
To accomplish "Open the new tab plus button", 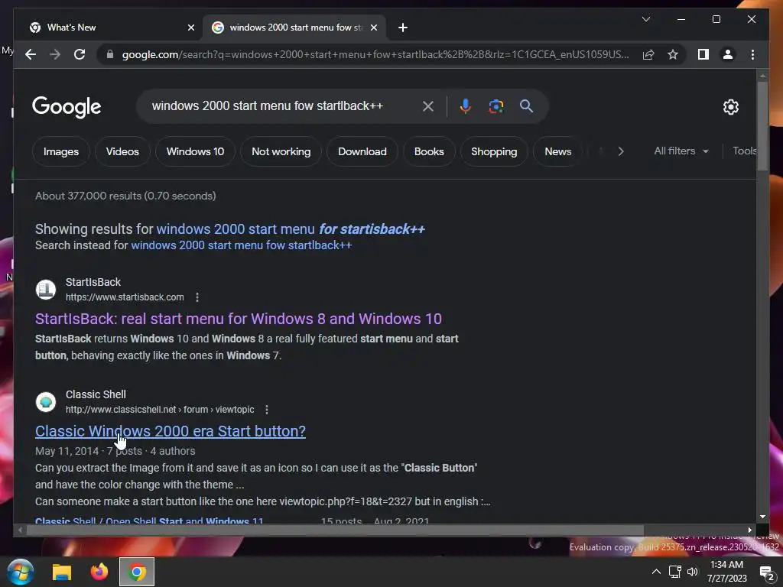I will point(403,28).
